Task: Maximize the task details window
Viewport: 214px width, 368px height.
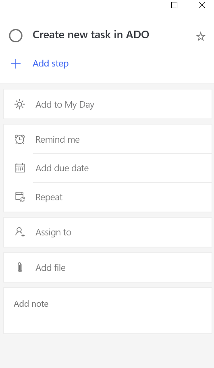Action: click(x=174, y=5)
